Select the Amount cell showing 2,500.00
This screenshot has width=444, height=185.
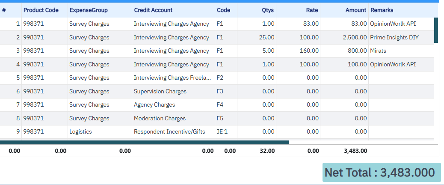[x=344, y=37]
